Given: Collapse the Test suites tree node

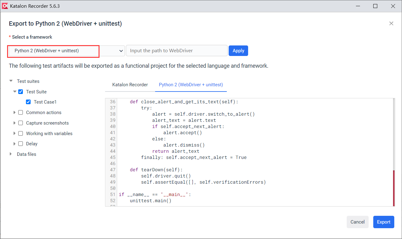Looking at the screenshot, I should click(11, 81).
